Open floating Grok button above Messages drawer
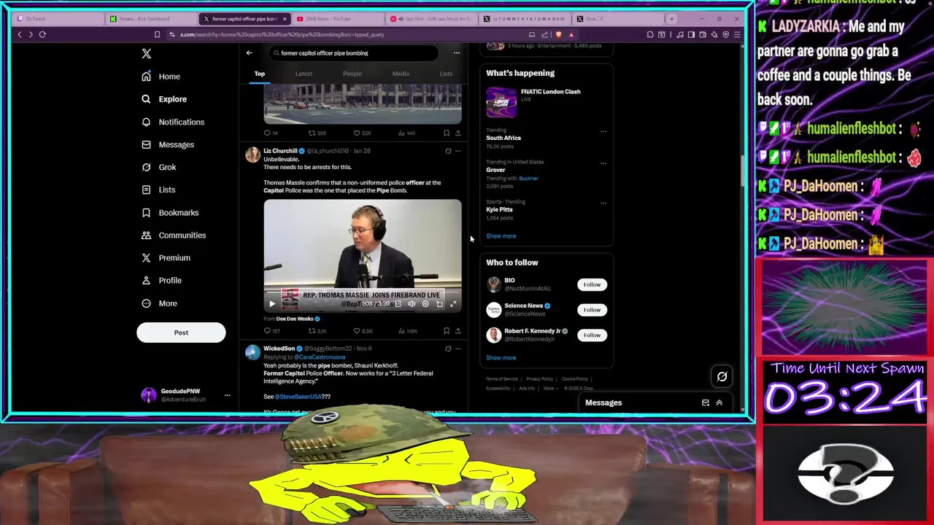The width and height of the screenshot is (934, 525). tap(722, 376)
